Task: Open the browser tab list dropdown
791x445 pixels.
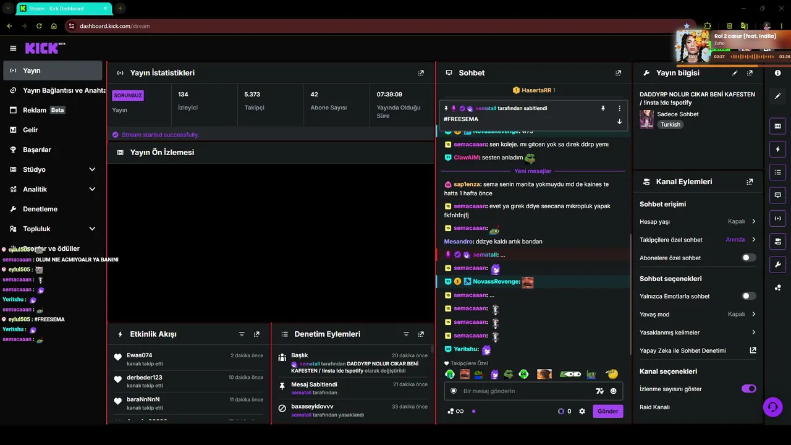Action: [x=8, y=8]
